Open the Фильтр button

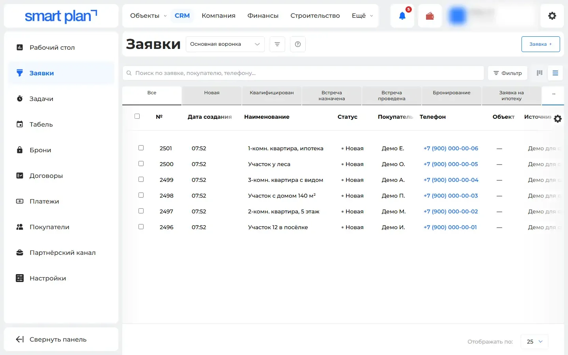point(508,73)
